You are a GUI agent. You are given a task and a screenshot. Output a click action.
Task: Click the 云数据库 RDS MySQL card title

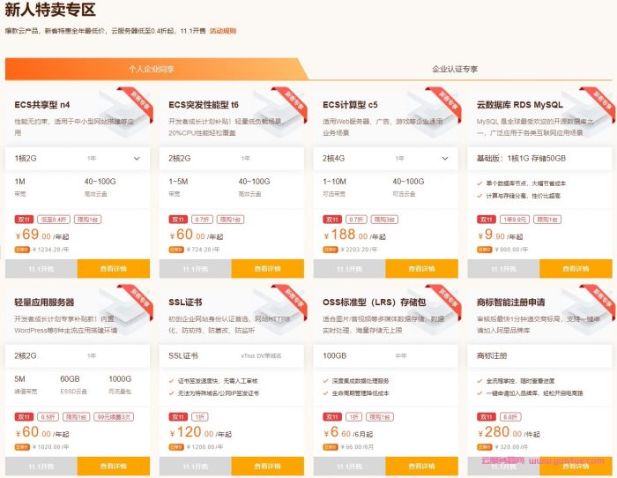click(520, 105)
